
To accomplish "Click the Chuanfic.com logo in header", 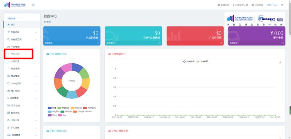I will (15, 5).
